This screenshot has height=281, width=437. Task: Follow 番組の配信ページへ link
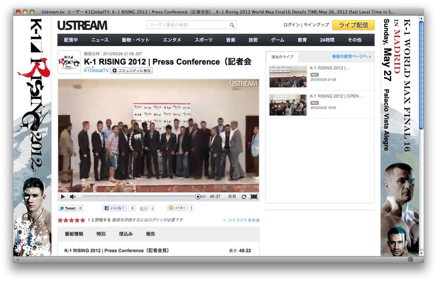(x=351, y=56)
